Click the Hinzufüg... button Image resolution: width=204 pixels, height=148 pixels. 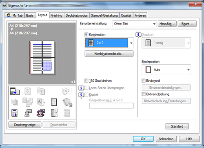point(167,24)
